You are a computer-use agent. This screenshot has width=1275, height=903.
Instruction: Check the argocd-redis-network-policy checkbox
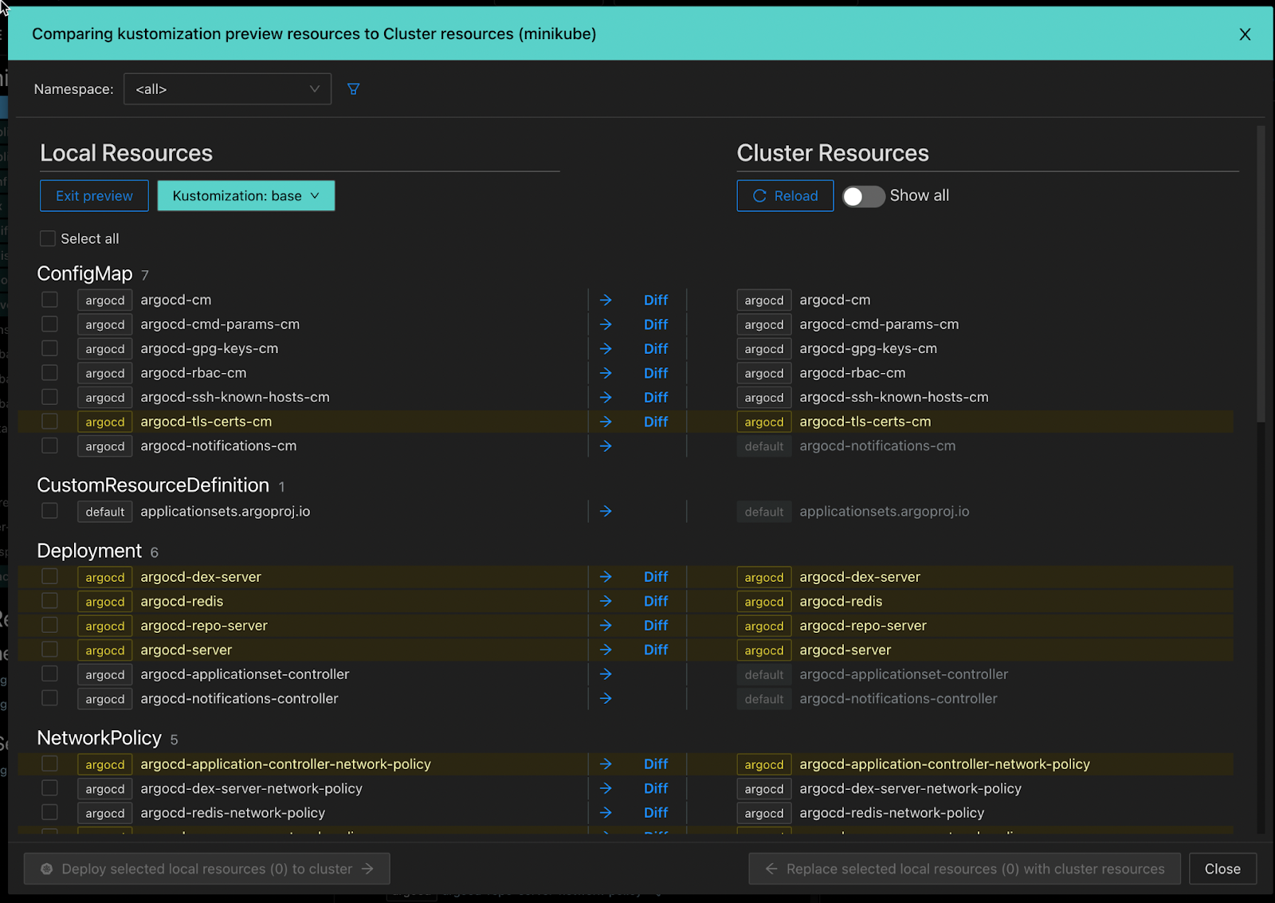tap(49, 812)
